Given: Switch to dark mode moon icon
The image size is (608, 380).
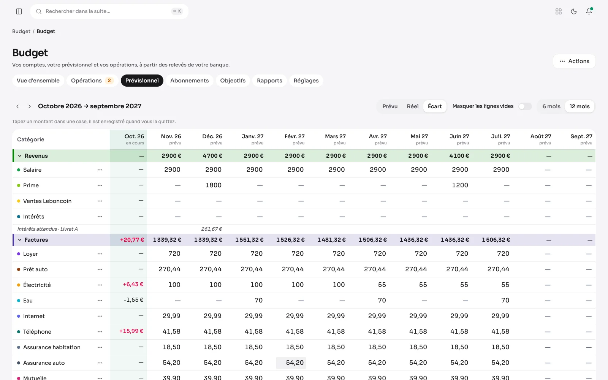Looking at the screenshot, I should (x=574, y=11).
